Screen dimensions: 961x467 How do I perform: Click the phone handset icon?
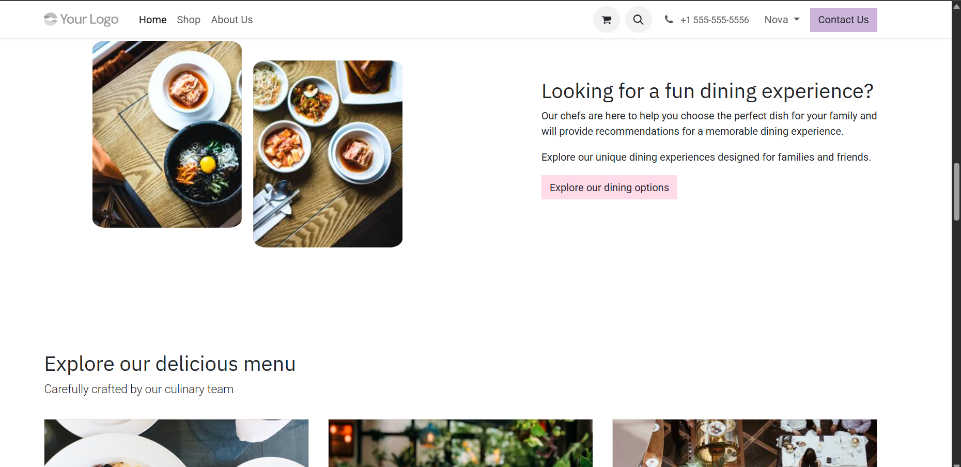click(x=669, y=20)
